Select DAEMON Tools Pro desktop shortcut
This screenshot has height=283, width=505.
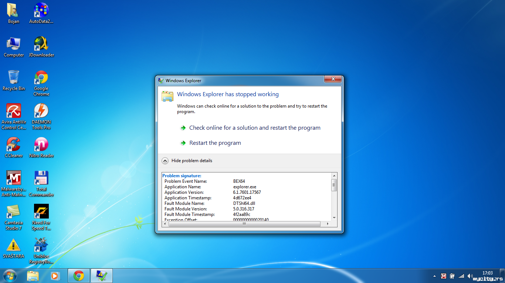pos(41,116)
